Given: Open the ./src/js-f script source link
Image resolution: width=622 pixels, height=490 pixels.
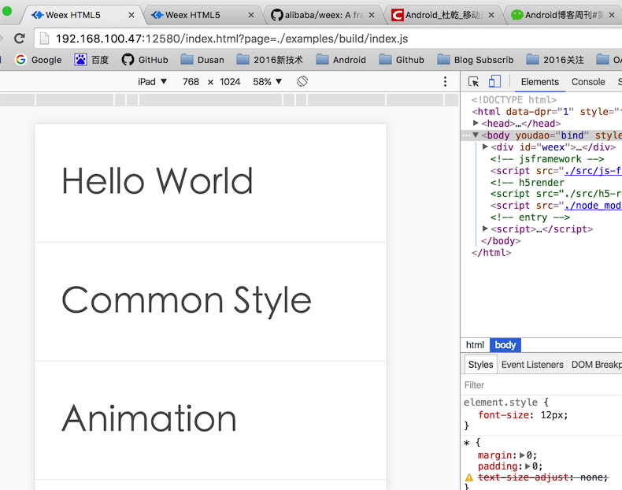Looking at the screenshot, I should pyautogui.click(x=593, y=171).
